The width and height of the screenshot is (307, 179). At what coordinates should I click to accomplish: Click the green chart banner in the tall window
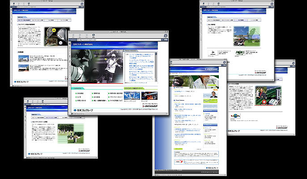pos(210,101)
